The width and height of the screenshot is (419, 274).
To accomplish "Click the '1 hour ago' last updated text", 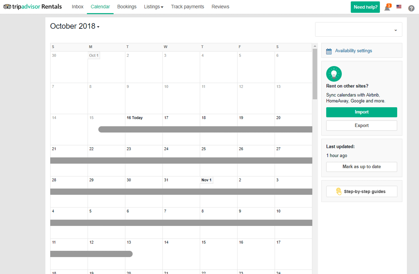I will click(337, 156).
